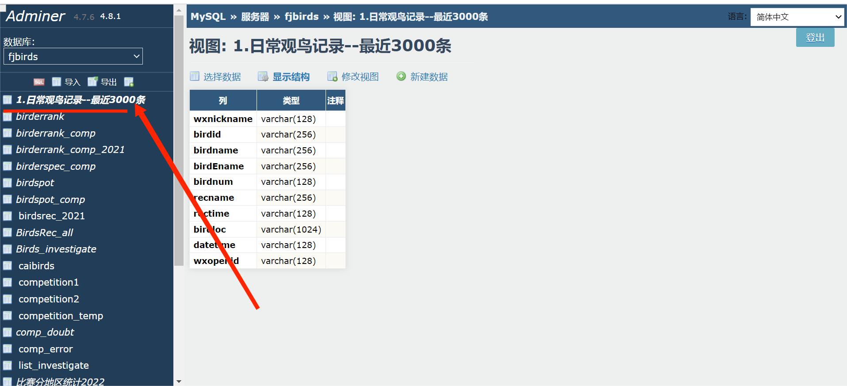This screenshot has width=847, height=386.
Task: Click the 登出 logout button
Action: tap(815, 38)
